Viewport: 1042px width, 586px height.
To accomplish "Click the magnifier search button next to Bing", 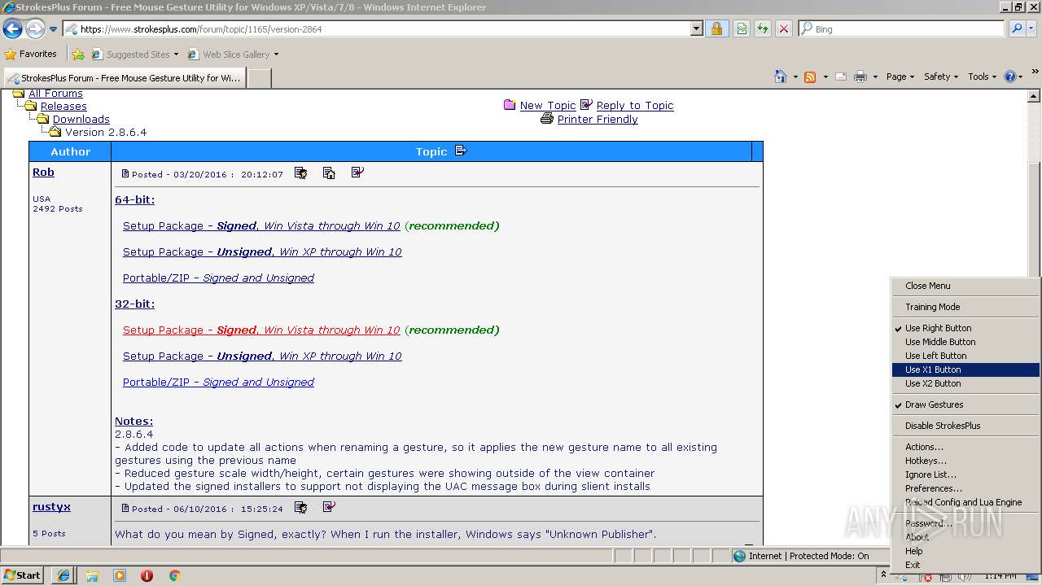I will (x=1017, y=28).
